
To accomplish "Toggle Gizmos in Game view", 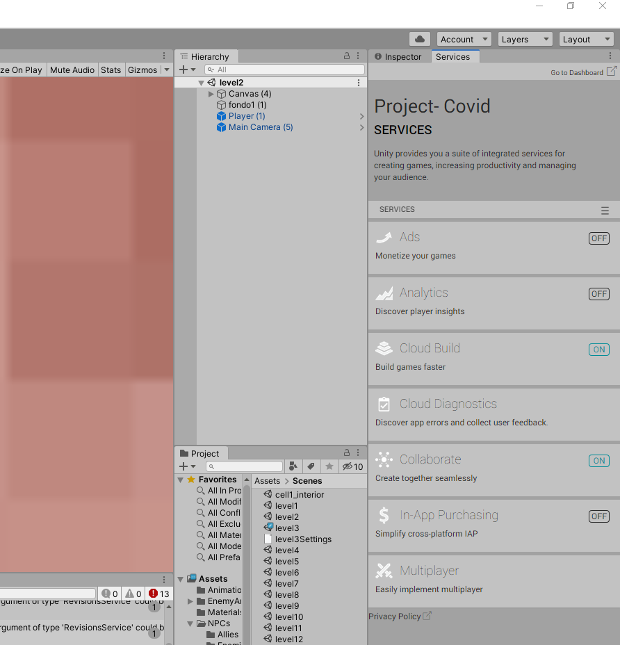I will click(x=142, y=70).
